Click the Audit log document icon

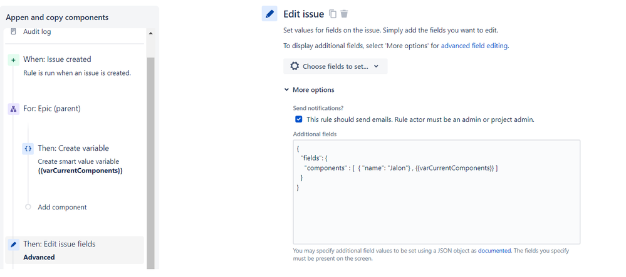14,31
